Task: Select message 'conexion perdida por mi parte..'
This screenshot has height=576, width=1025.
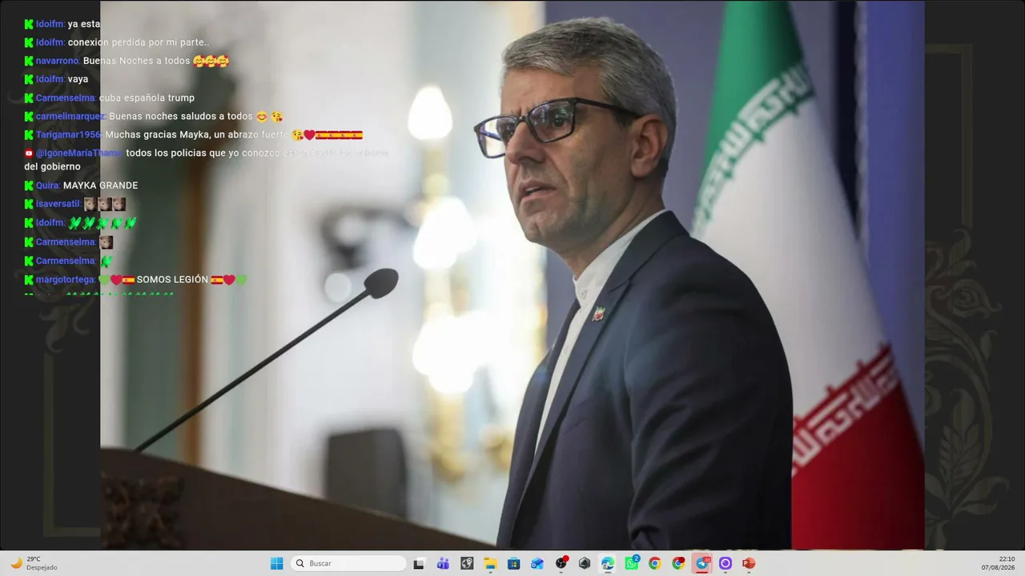Action: pos(139,42)
